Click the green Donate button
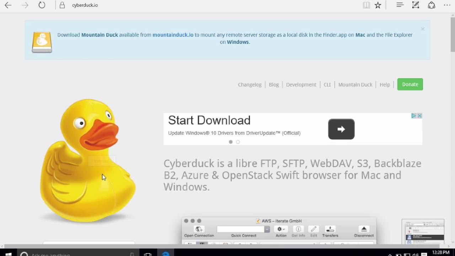 tap(410, 84)
